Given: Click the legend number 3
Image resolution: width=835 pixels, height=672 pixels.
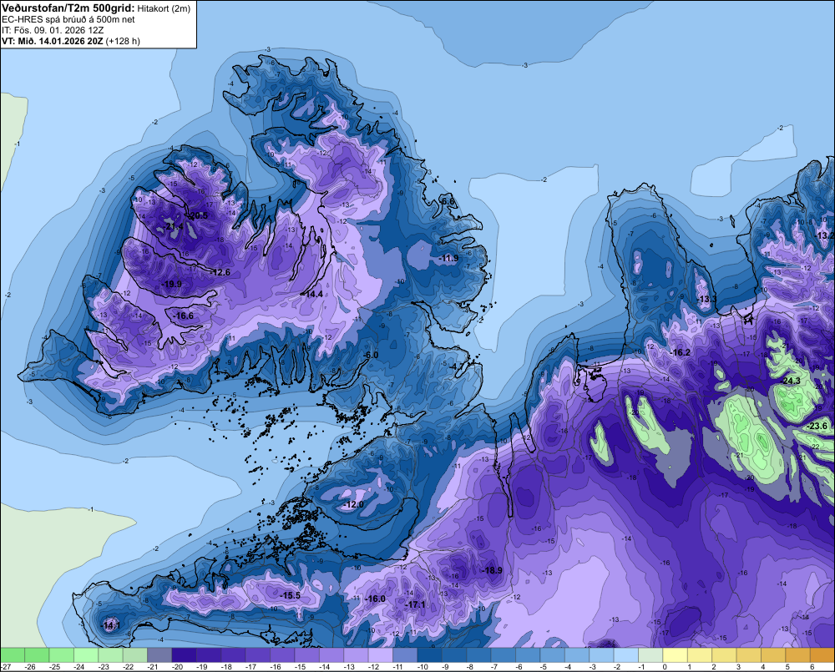Looking at the screenshot, I should coord(739,667).
